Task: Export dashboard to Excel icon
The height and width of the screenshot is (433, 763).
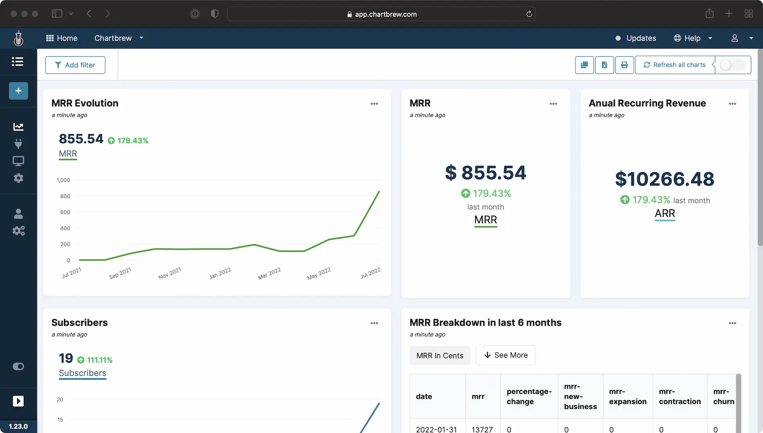Action: pos(604,65)
